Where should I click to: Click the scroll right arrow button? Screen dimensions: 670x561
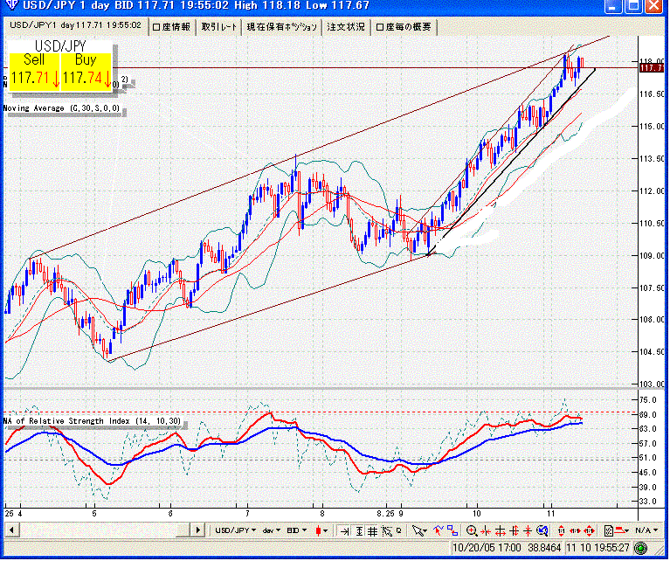(199, 530)
